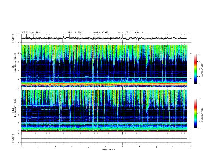Click time axis tick label '10'
Screen dimensions: 214x165
190,147
